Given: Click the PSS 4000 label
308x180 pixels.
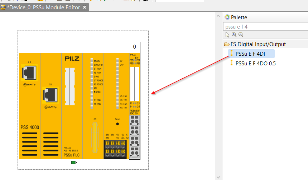Looking at the screenshot, I should coord(30,127).
